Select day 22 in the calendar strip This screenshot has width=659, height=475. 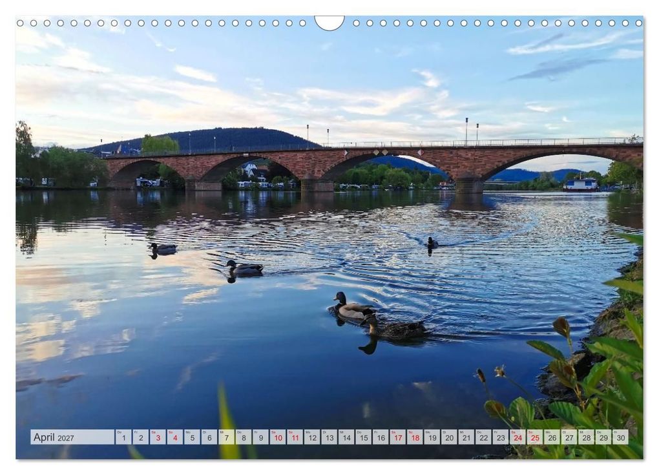click(x=484, y=437)
